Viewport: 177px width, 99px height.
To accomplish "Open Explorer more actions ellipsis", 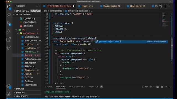I will [x=37, y=6].
